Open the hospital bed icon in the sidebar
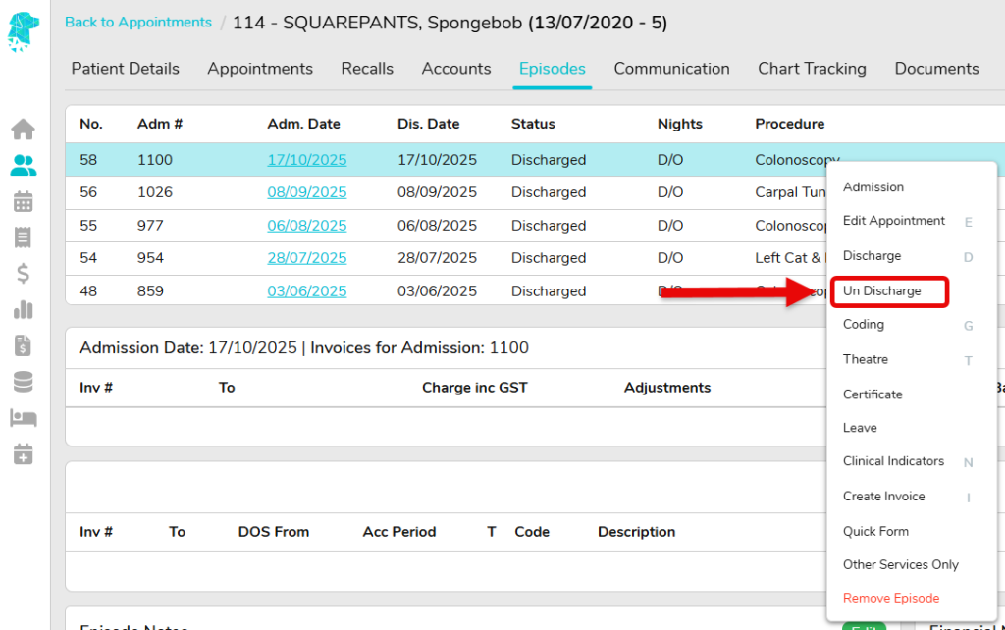The height and width of the screenshot is (630, 1005). 23,418
